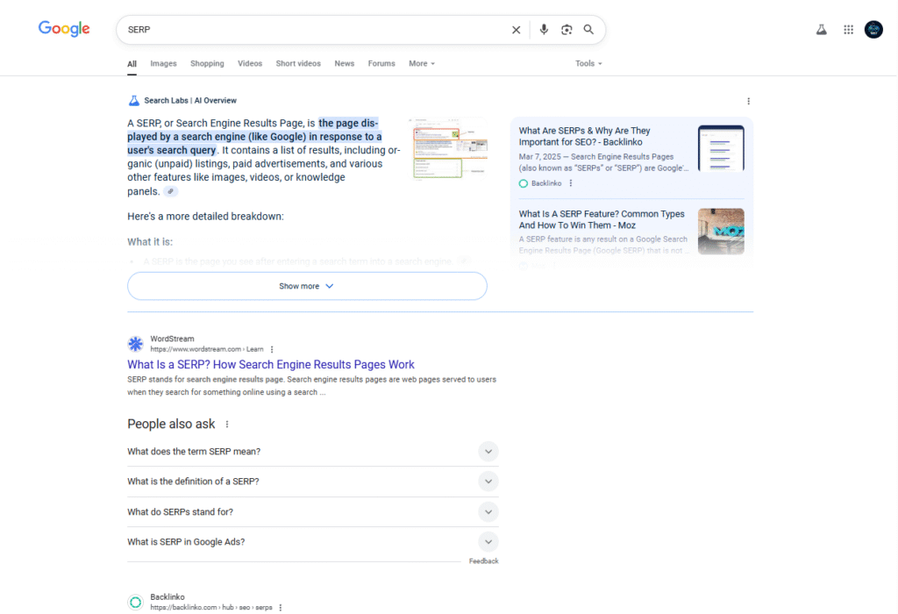The image size is (898, 614).
Task: Expand 'What do SERPs stand for?'
Action: pos(313,511)
